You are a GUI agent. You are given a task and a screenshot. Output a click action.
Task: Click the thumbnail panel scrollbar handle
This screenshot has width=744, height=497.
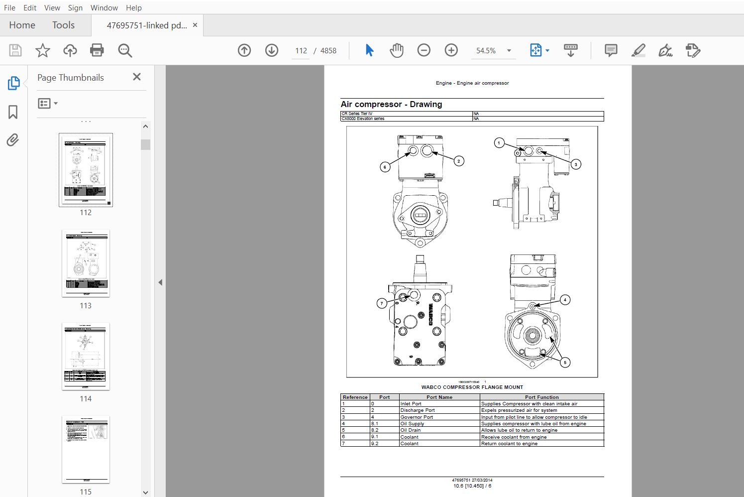(x=145, y=144)
